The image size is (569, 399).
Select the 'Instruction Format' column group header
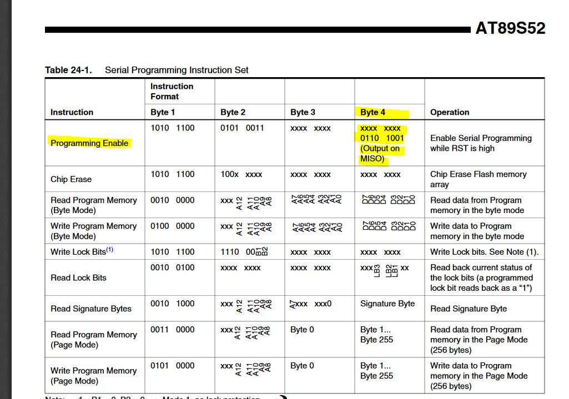pyautogui.click(x=172, y=92)
